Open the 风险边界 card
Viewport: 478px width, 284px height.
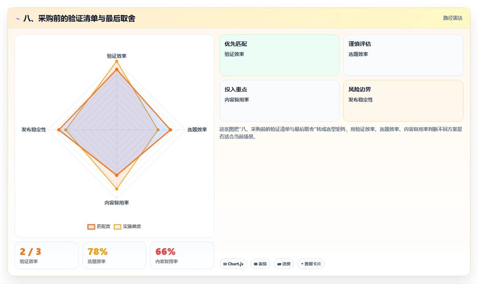click(403, 101)
